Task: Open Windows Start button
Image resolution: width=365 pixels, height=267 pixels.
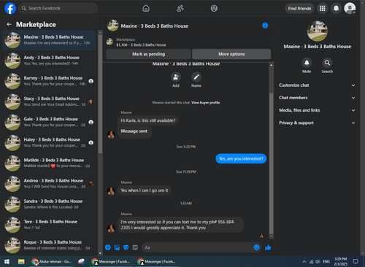Action: pos(7,262)
